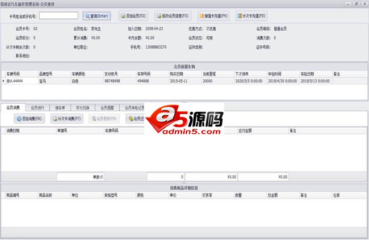
Task: Click the 颜色 column header in product details
Action: click(x=152, y=195)
